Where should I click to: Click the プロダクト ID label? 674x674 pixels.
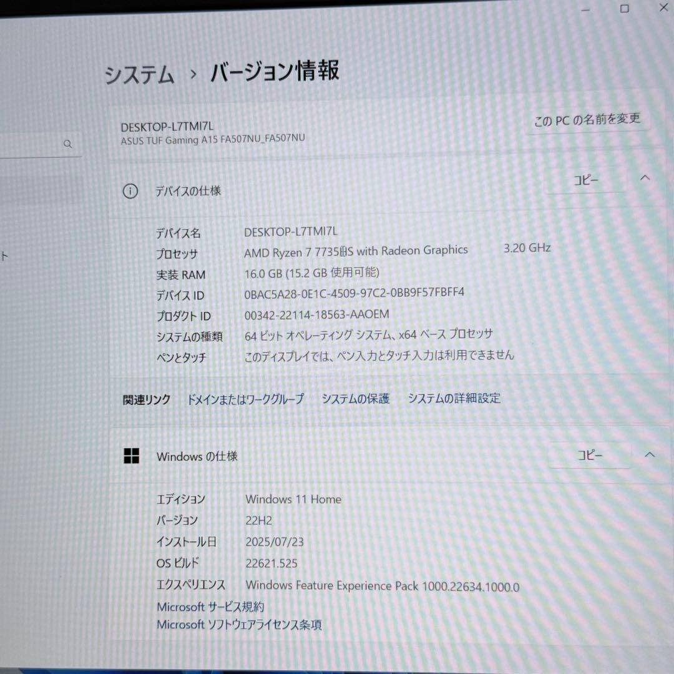(183, 316)
